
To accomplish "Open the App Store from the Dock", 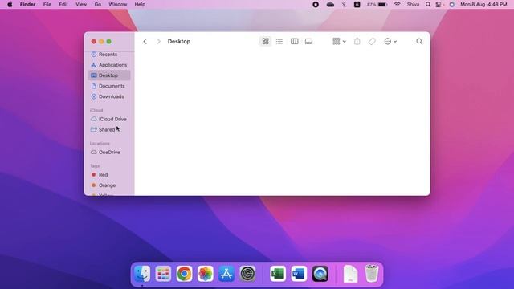I will (x=226, y=274).
